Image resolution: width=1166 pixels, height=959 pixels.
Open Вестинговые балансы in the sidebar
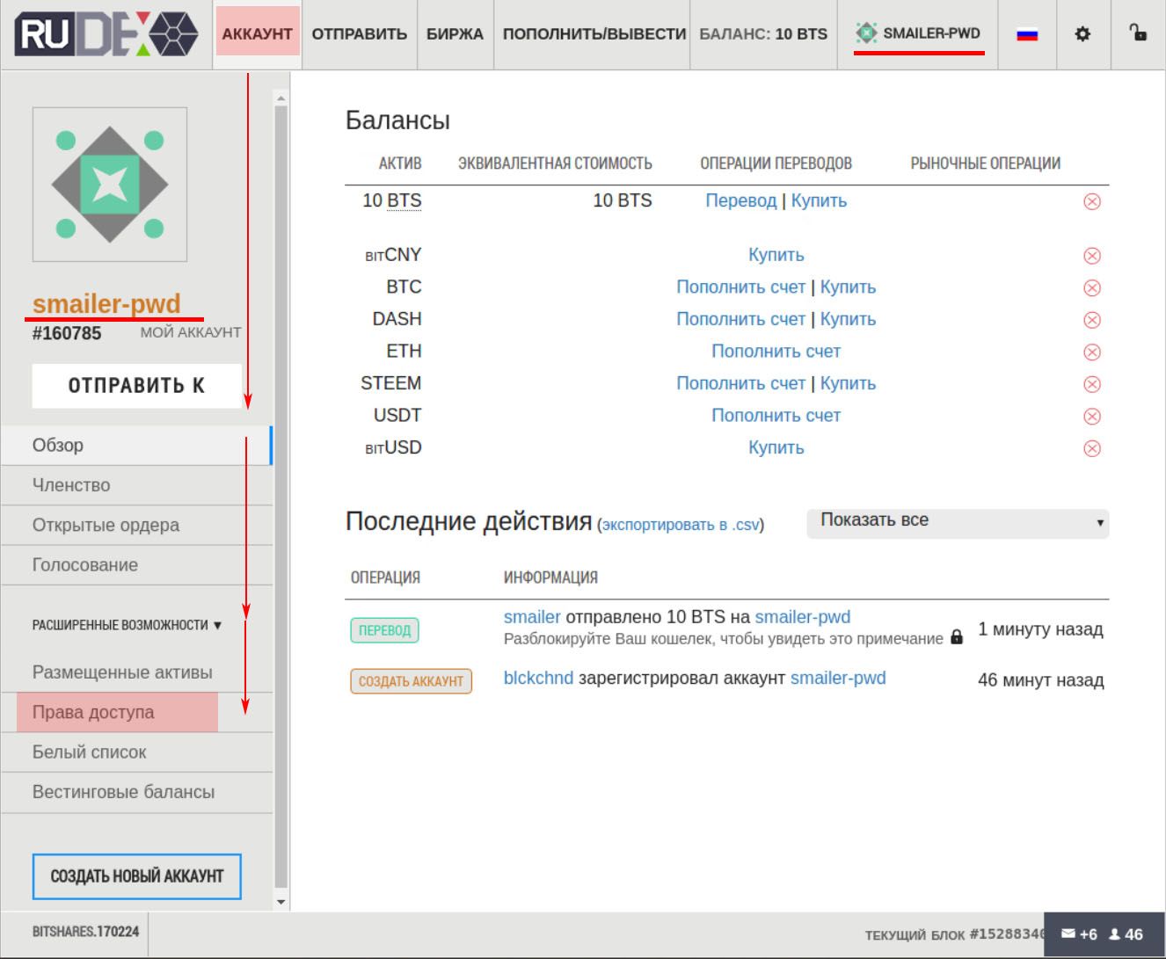coord(136,792)
